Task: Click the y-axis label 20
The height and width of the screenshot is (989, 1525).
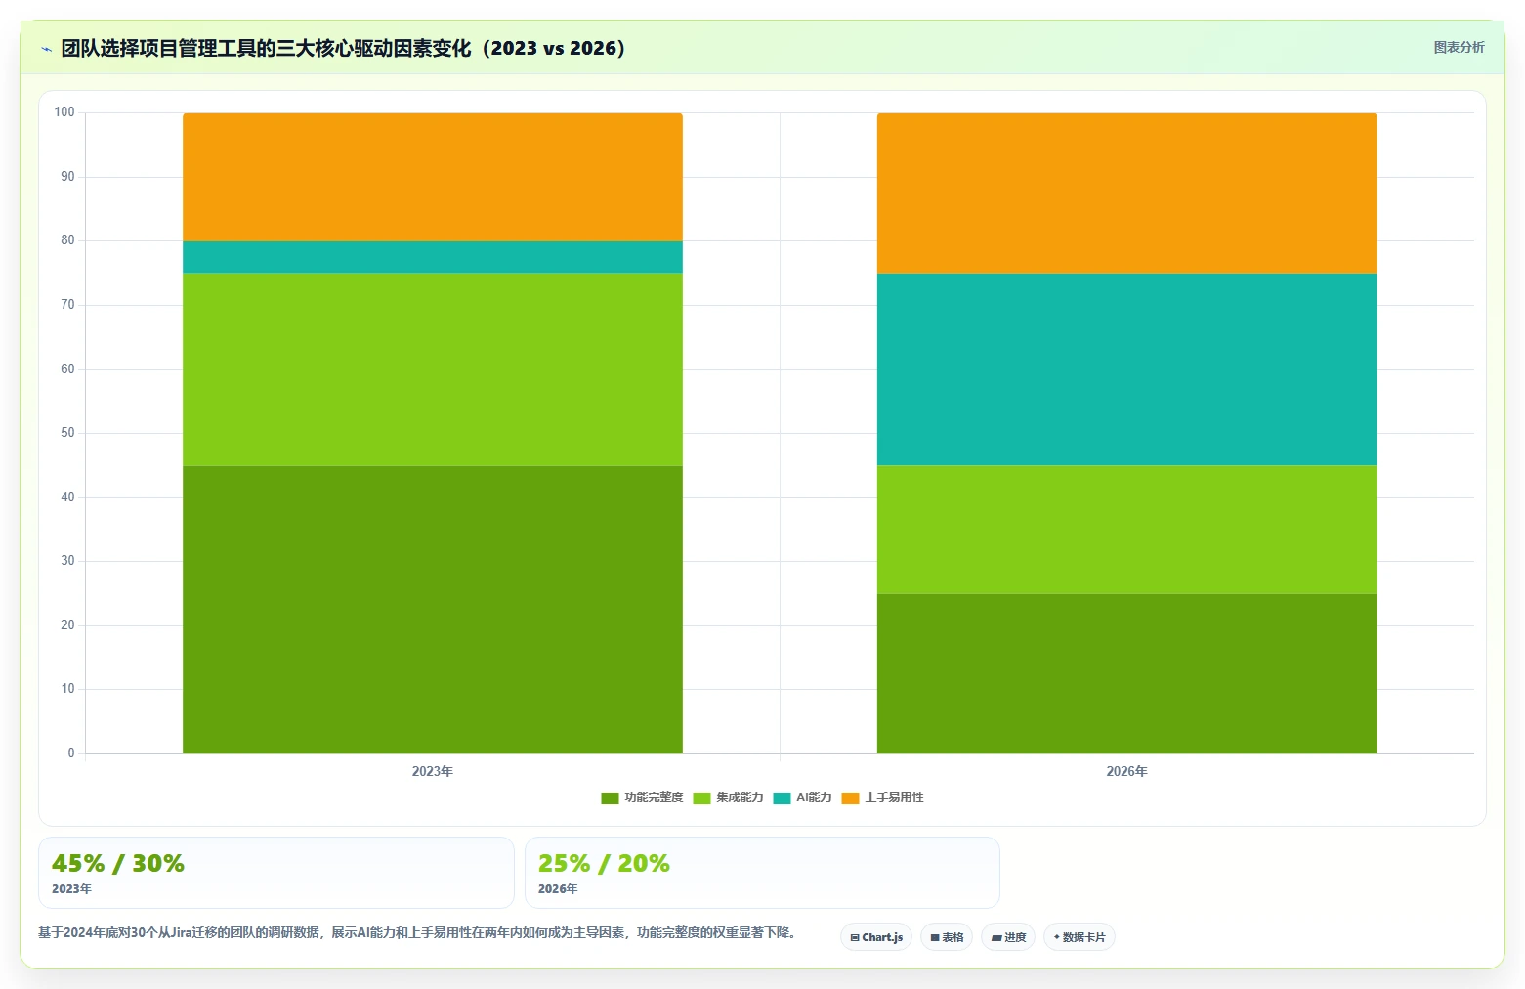Action: coord(67,625)
